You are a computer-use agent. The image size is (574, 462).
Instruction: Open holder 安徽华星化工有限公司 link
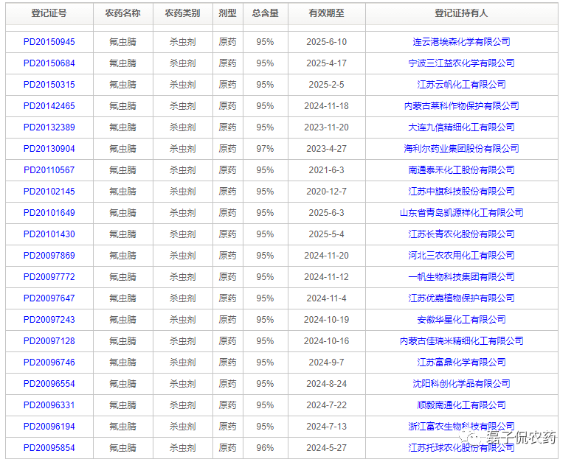coord(461,320)
